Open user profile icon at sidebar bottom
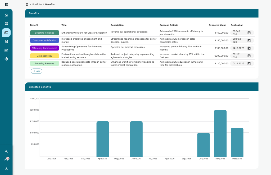The image size is (271, 175). point(6,169)
